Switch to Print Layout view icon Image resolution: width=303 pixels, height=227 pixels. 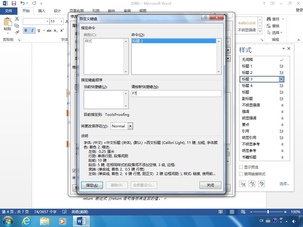(x=232, y=212)
